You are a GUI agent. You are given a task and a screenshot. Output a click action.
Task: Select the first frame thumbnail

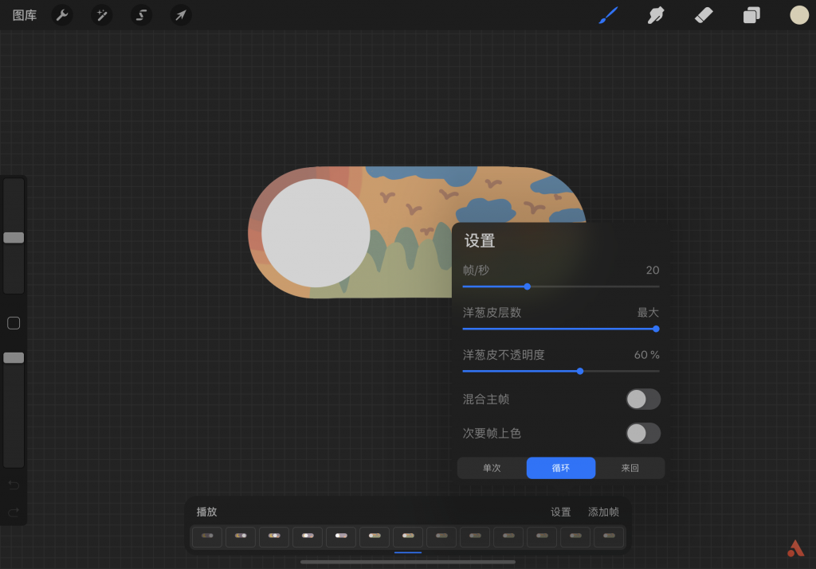point(207,537)
